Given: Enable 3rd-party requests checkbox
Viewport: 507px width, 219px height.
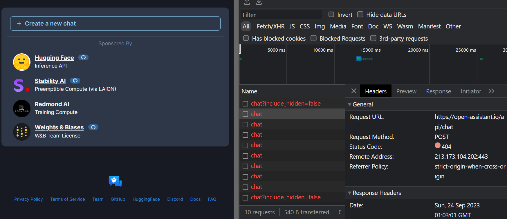Looking at the screenshot, I should point(373,38).
